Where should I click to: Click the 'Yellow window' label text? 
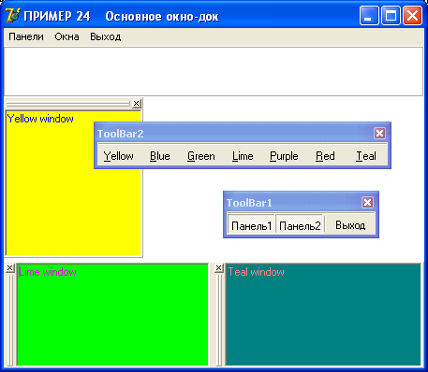click(40, 119)
